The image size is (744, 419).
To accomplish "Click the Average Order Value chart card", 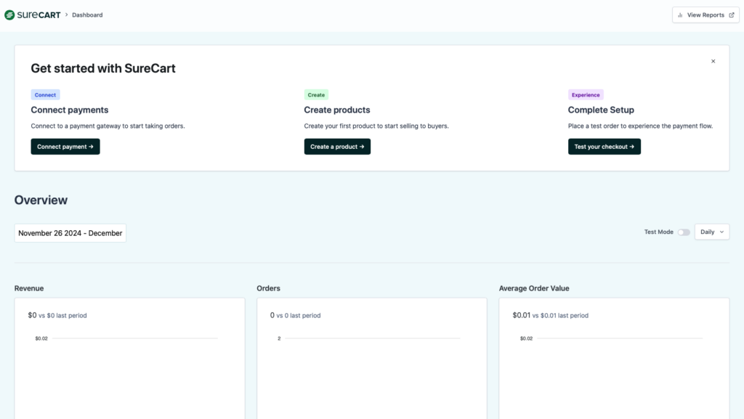I will [x=613, y=363].
